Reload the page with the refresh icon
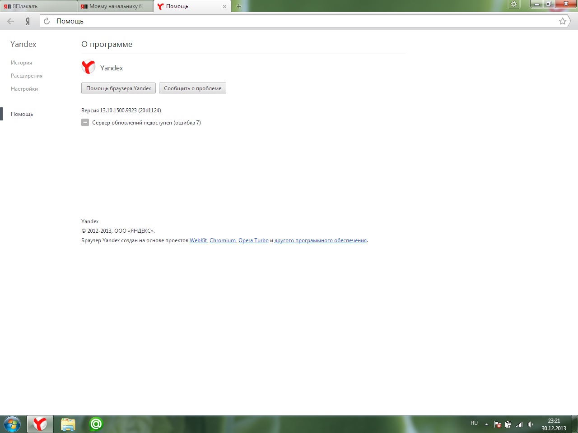This screenshot has width=578, height=433. (x=47, y=21)
